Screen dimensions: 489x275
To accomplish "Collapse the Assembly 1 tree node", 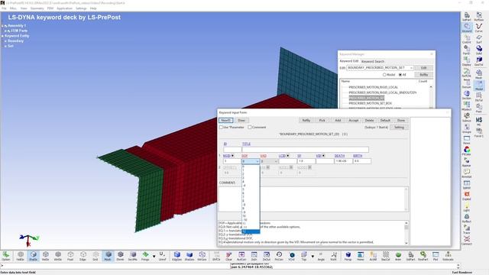I will tap(2, 26).
